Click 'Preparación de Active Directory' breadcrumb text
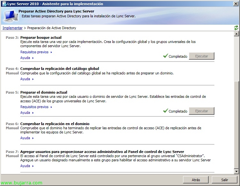Image resolution: width=240 pixels, height=186 pixels. [x=52, y=28]
